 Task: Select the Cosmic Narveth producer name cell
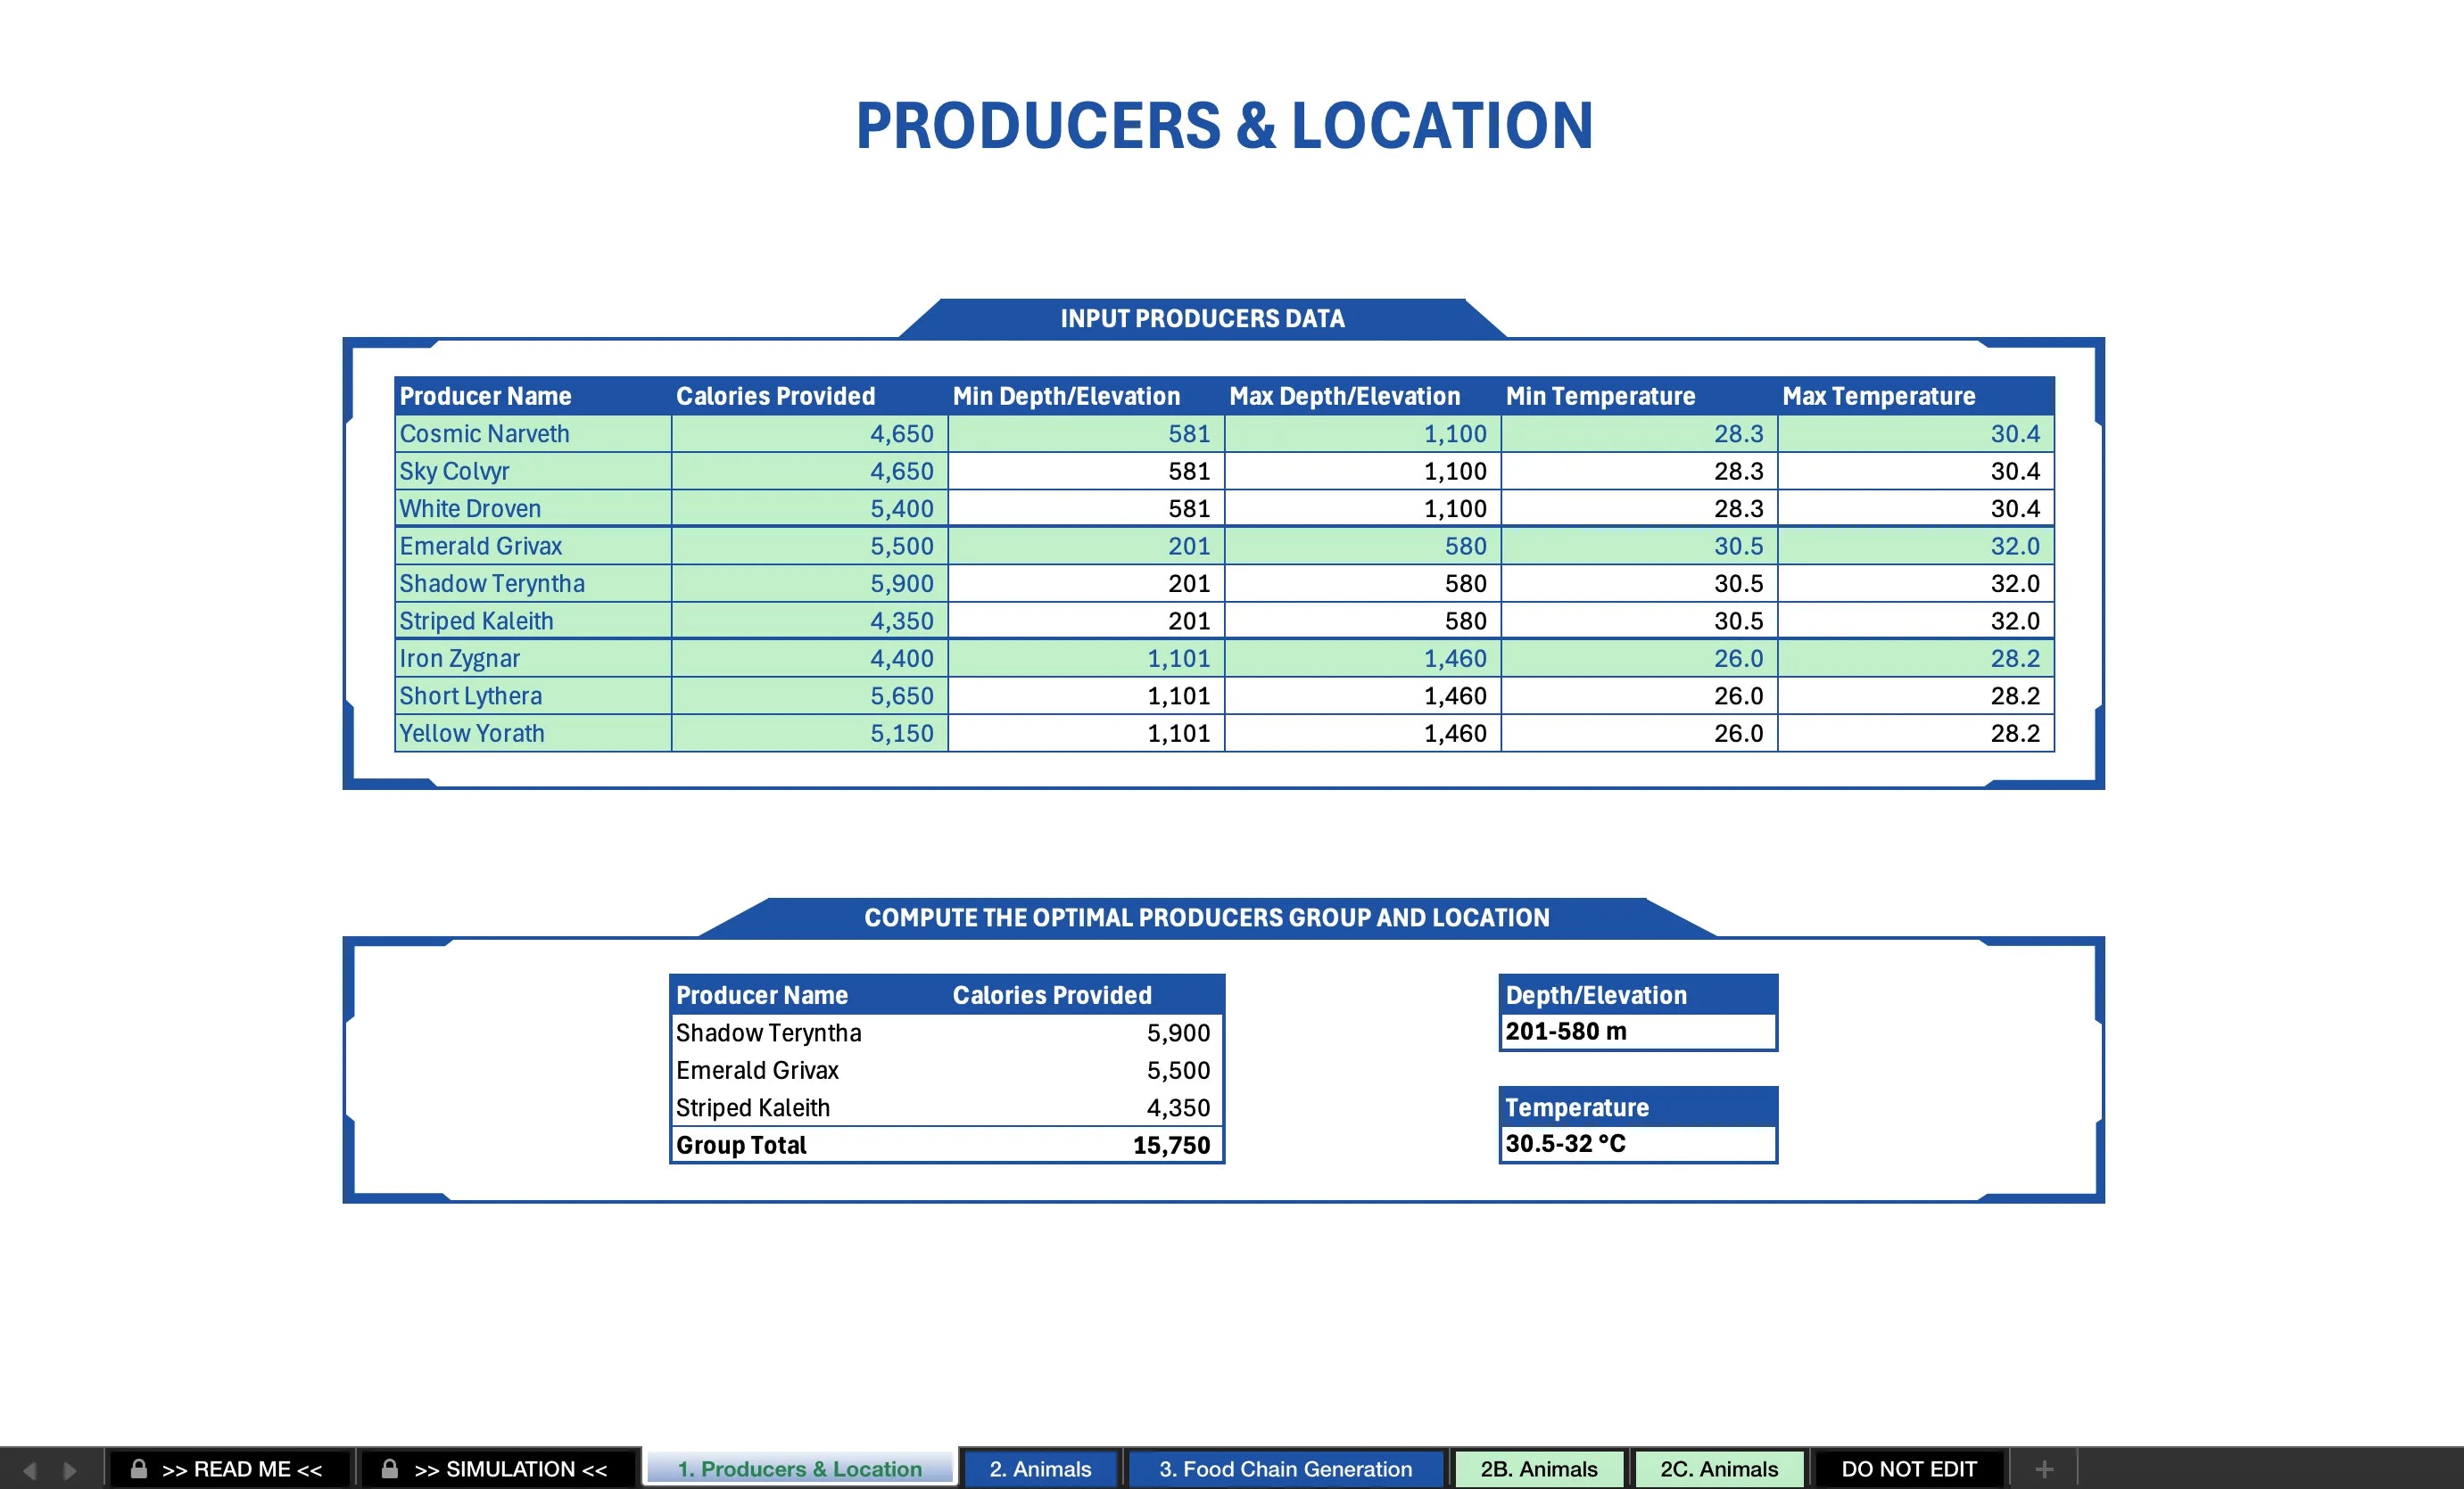tap(532, 433)
